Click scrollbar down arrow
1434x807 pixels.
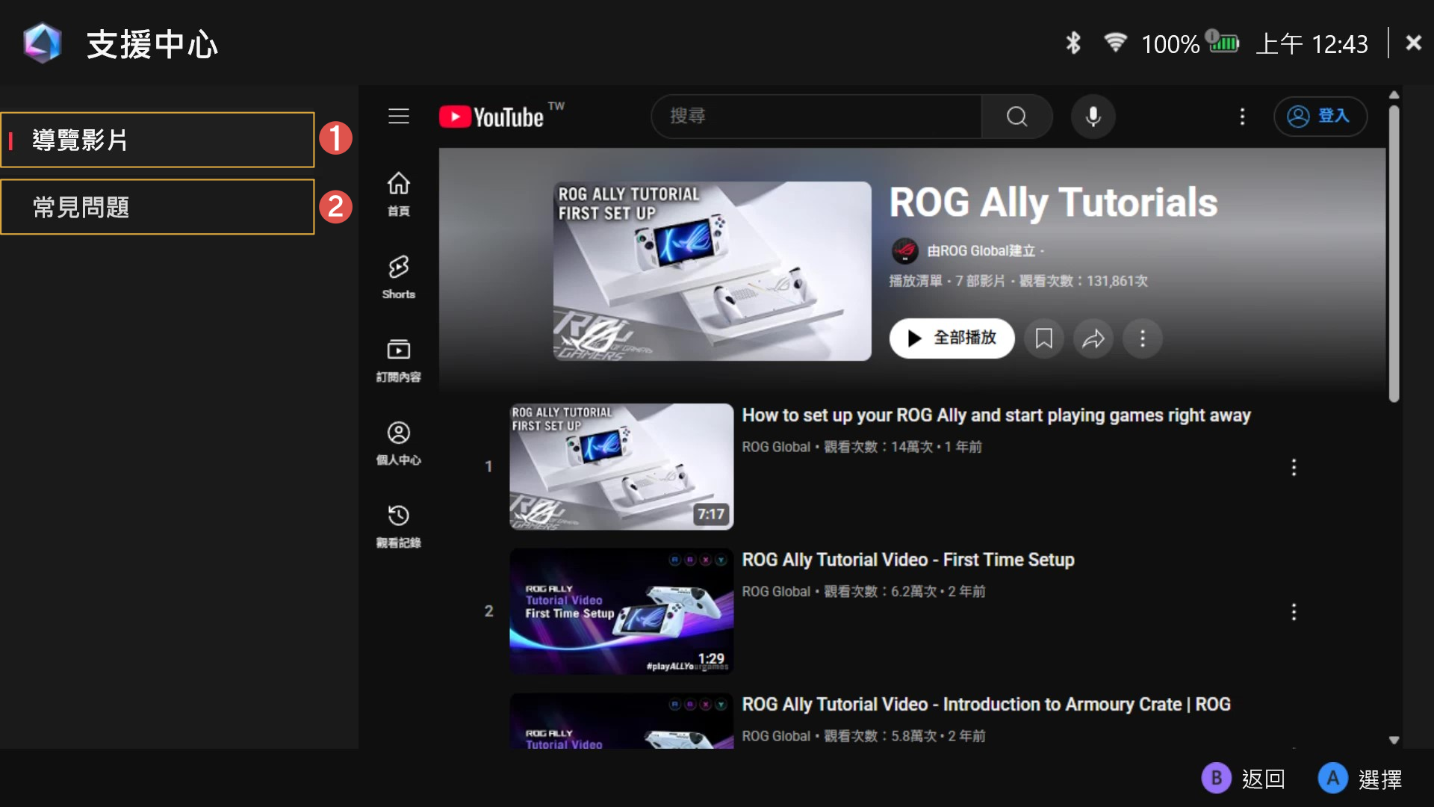(x=1394, y=740)
